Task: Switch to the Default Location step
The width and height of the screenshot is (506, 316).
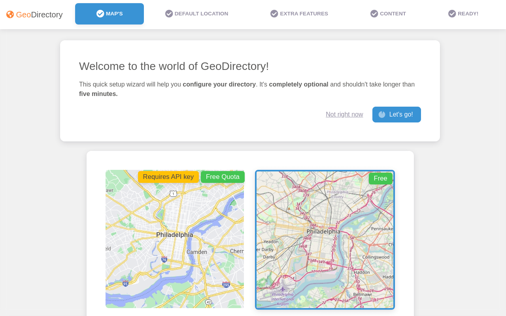Action: coord(197,14)
